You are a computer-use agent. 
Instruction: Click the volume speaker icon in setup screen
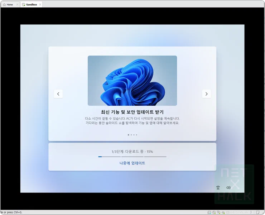point(228,187)
